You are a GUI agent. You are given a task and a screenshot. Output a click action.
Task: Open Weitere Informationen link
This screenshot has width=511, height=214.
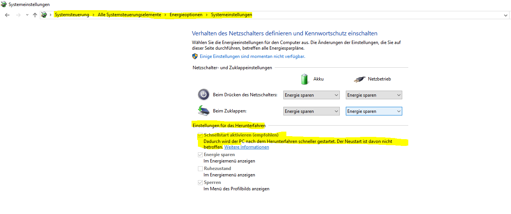point(246,147)
